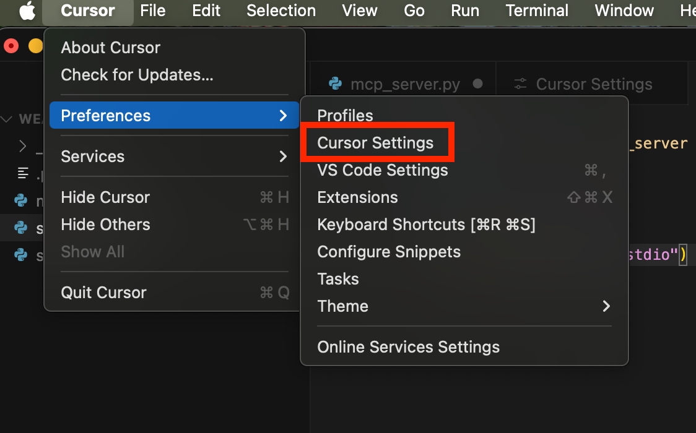Switch to the mcp_server.py tab
Screen dimensions: 696x433
403,84
